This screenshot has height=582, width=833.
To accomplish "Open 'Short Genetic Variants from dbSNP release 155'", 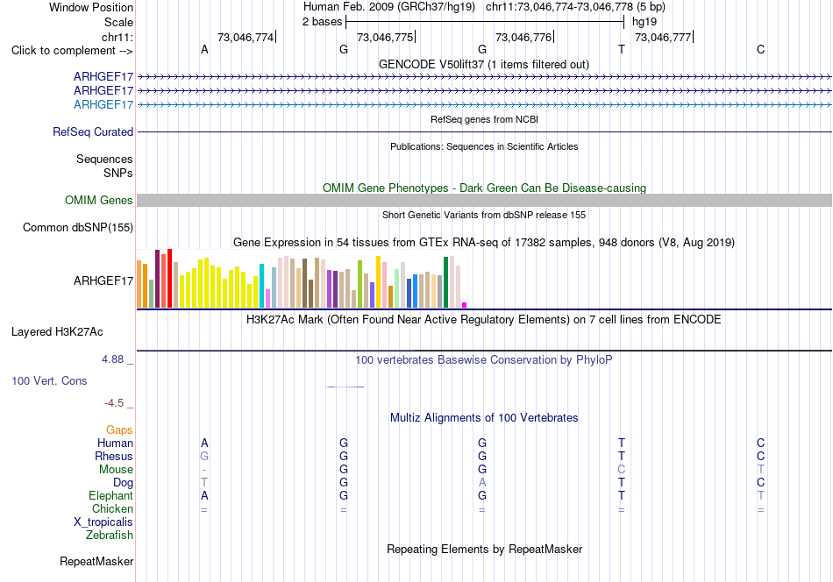I will click(484, 215).
